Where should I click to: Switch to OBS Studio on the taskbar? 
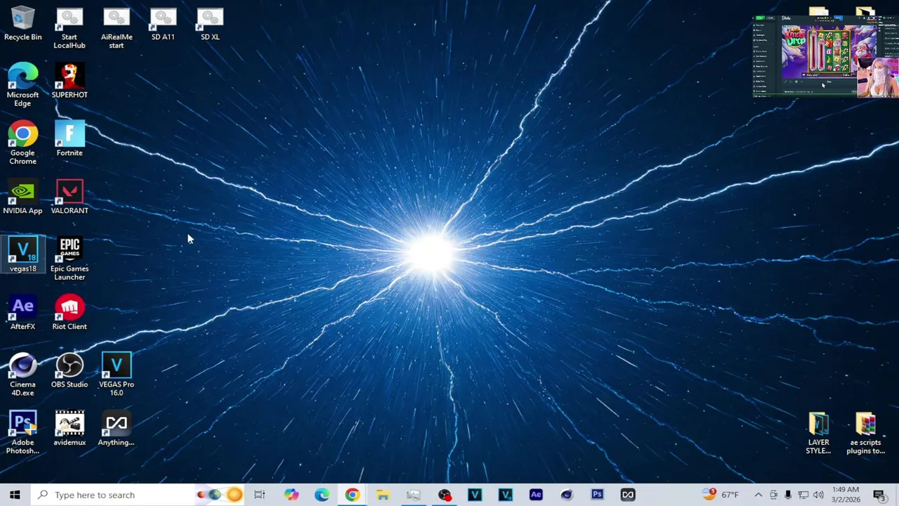(444, 495)
